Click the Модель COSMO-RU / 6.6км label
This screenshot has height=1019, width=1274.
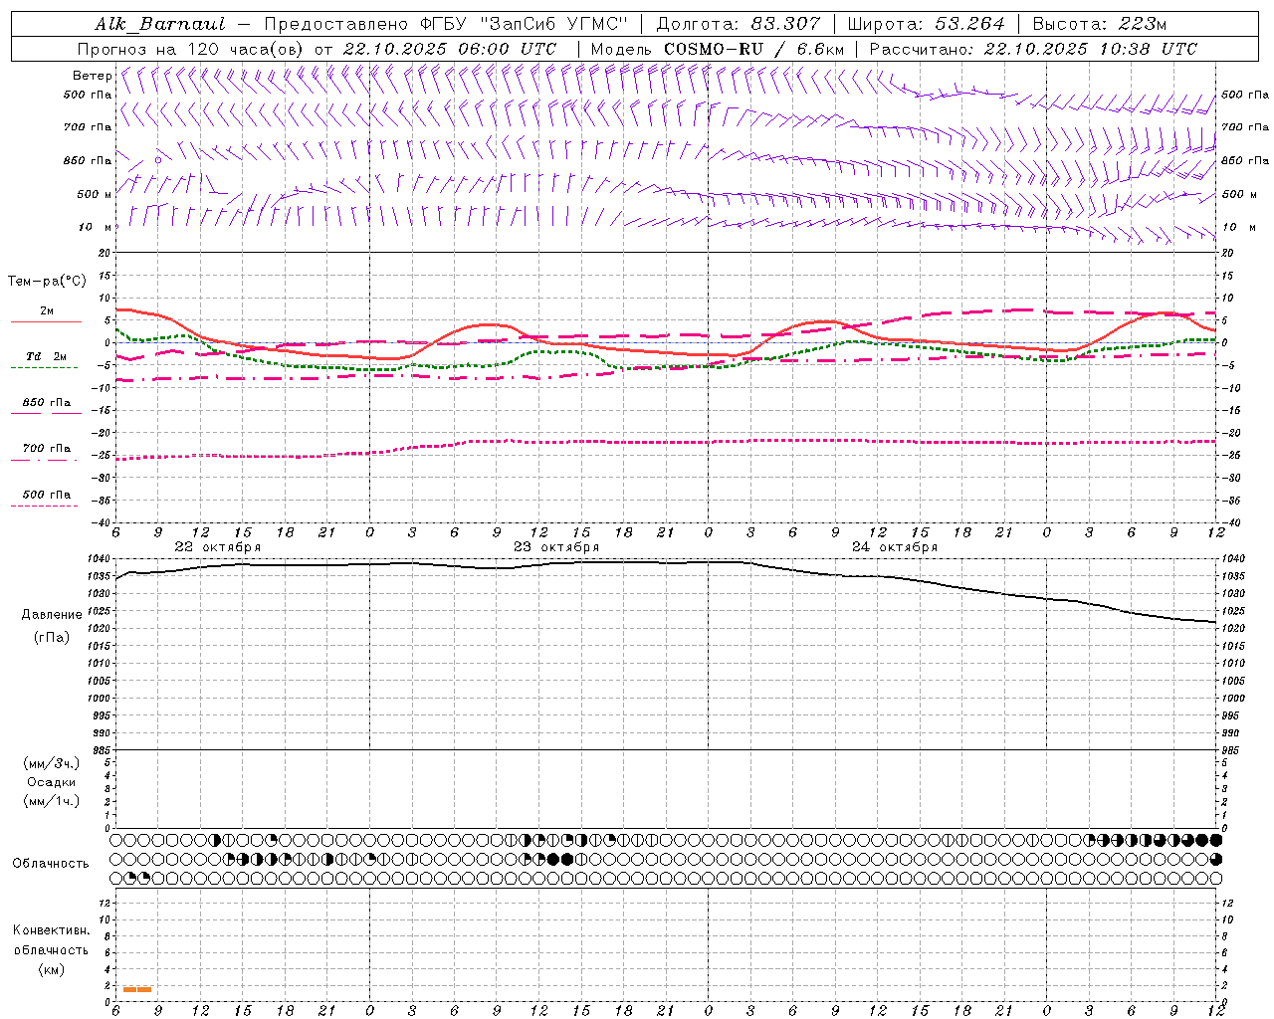[x=717, y=49]
